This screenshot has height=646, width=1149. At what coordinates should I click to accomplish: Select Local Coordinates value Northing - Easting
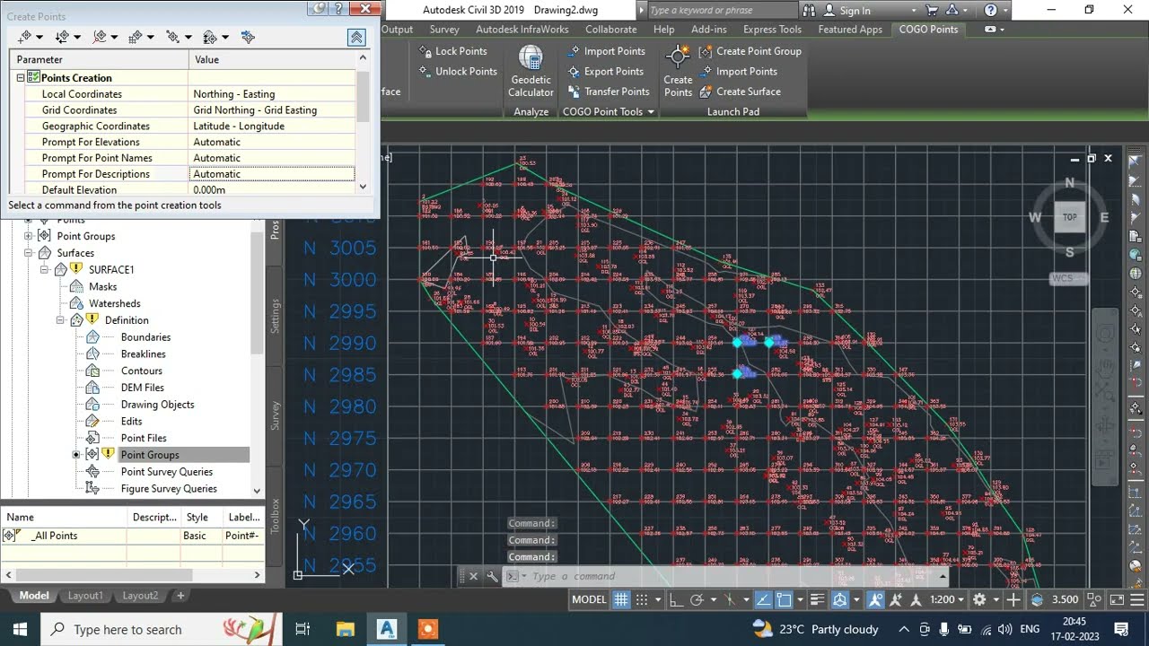(x=273, y=94)
